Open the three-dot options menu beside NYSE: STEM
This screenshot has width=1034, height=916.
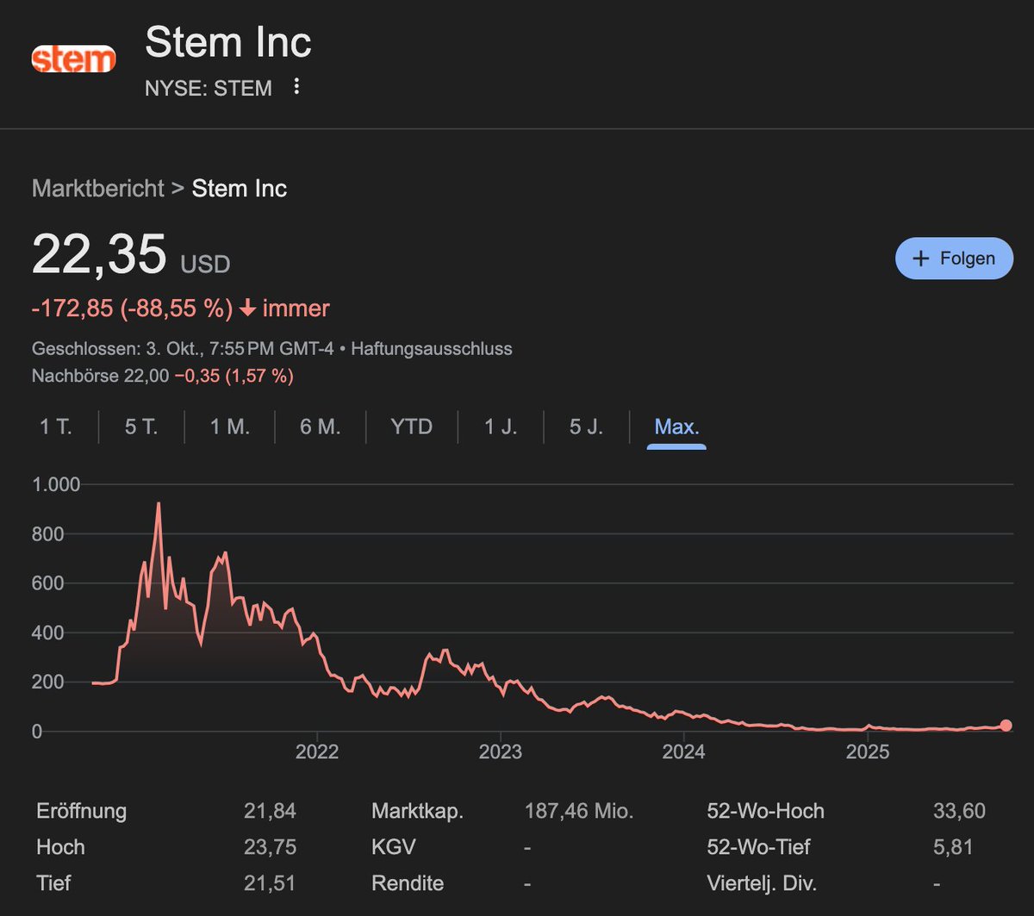point(296,87)
